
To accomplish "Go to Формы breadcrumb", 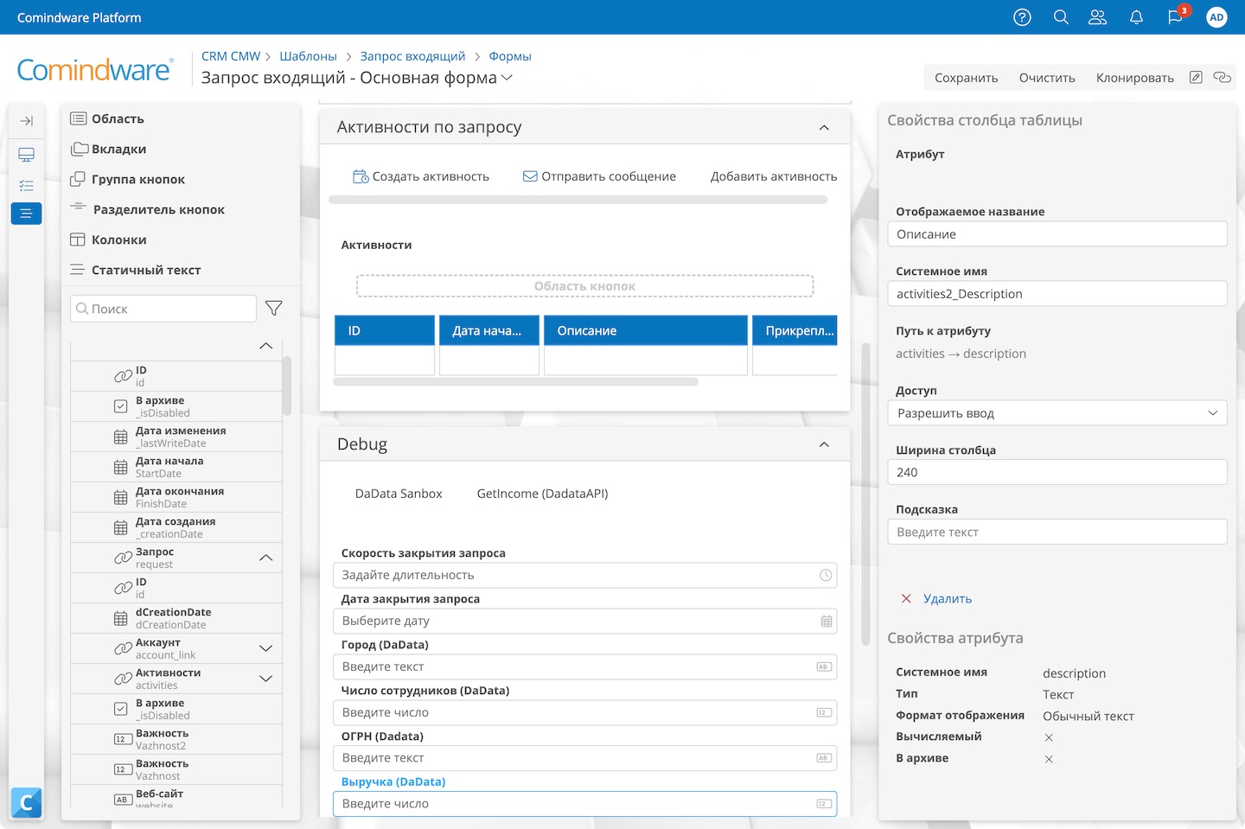I will point(510,56).
